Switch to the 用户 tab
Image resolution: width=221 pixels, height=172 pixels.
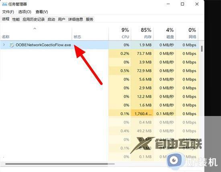tap(61, 19)
